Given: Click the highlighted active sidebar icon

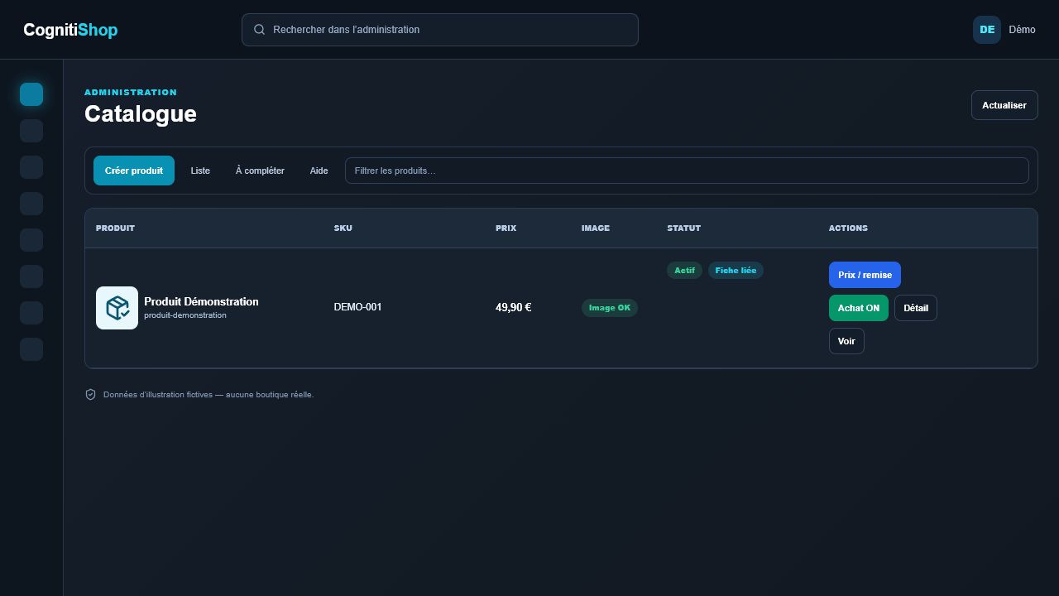Looking at the screenshot, I should click(31, 94).
